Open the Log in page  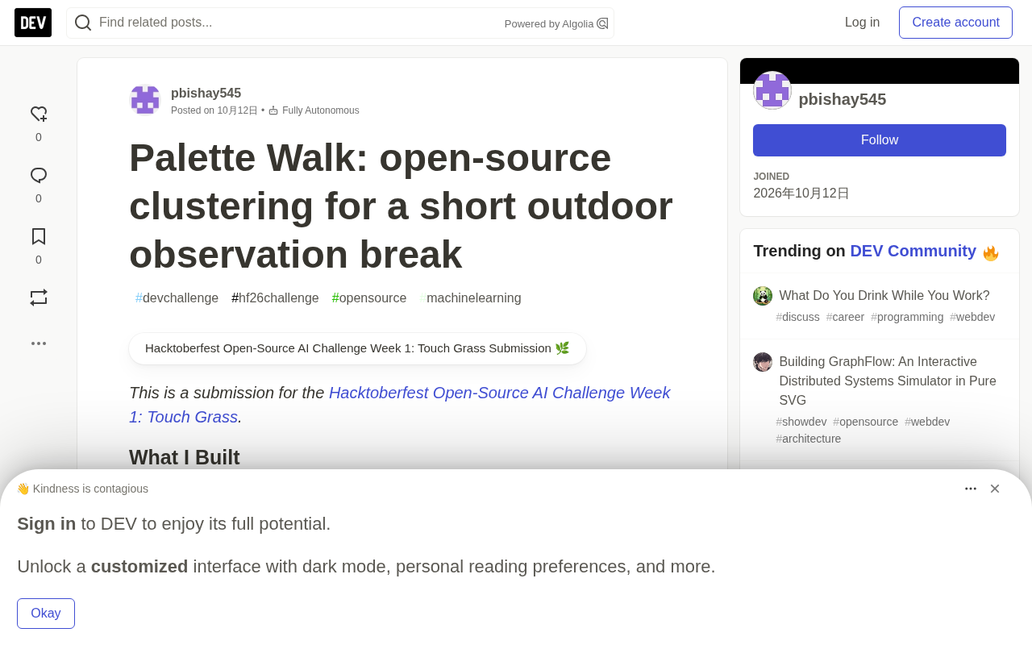click(x=862, y=23)
